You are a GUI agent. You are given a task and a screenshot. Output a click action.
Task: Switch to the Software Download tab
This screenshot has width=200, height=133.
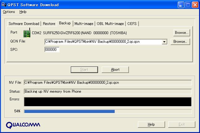[24, 24]
